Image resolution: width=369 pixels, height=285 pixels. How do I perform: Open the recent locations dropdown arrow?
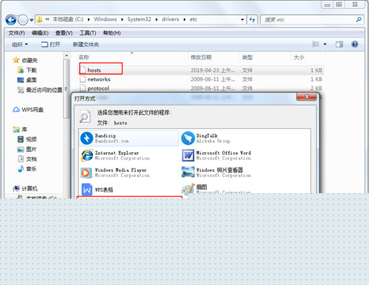(32, 20)
